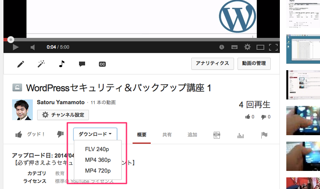Choose FLV 240p download
Image resolution: width=320 pixels, height=189 pixels.
click(97, 149)
